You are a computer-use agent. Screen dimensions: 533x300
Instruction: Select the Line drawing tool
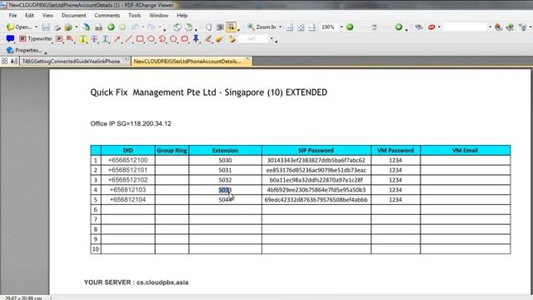click(x=128, y=39)
